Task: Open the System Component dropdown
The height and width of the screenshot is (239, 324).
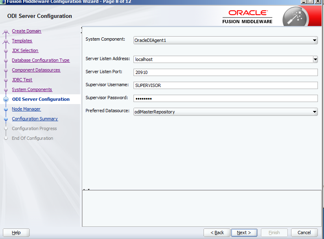Action: pos(314,40)
